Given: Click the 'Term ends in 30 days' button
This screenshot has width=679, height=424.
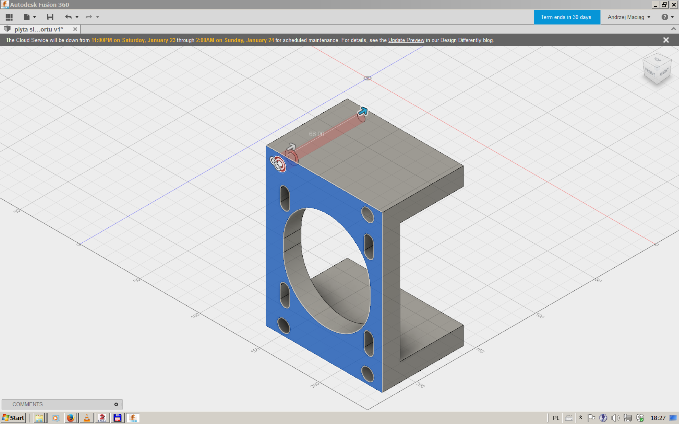Looking at the screenshot, I should pyautogui.click(x=566, y=17).
